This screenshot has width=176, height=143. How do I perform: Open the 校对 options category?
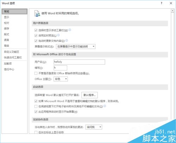7,23
